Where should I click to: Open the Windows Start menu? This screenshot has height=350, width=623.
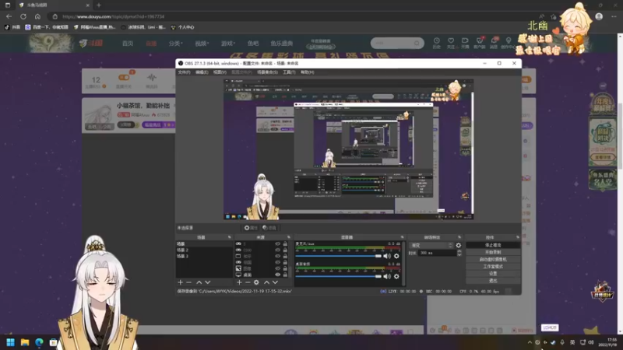[10, 342]
